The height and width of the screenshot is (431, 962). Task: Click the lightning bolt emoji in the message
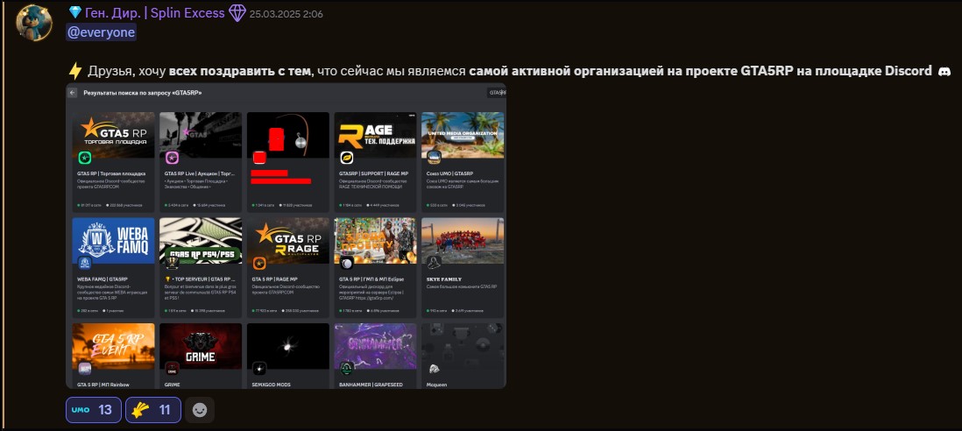pos(74,71)
